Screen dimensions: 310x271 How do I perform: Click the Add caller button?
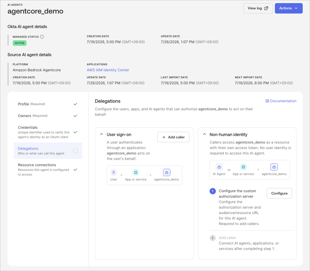coord(173,137)
